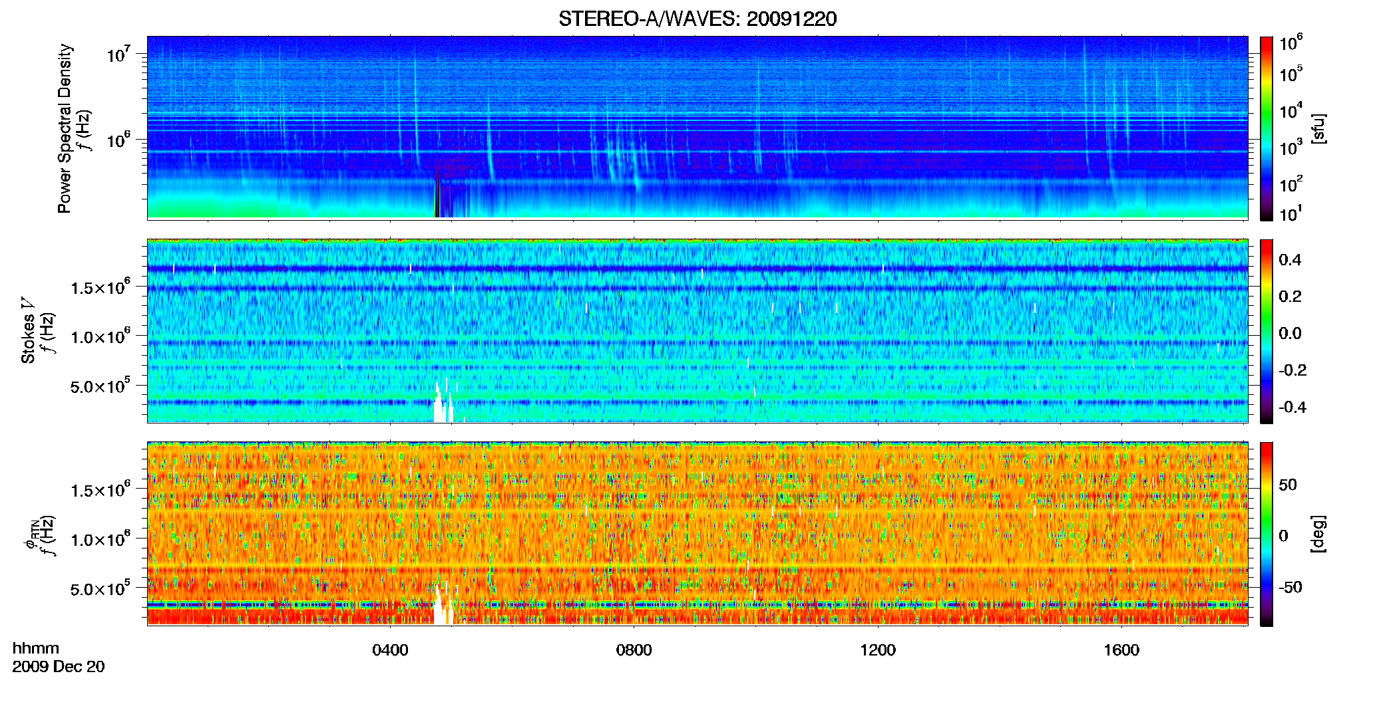Click the Power Spectral Density axis label
The width and height of the screenshot is (1395, 718).
coord(65,128)
